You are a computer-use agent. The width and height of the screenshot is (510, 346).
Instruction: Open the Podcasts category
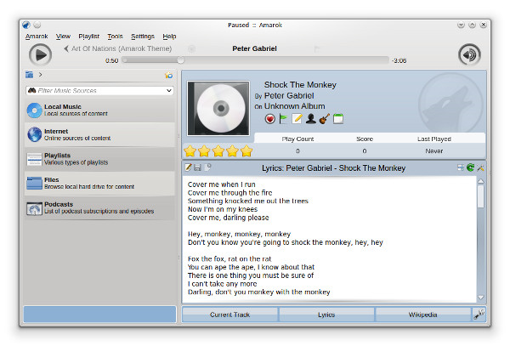click(x=99, y=207)
